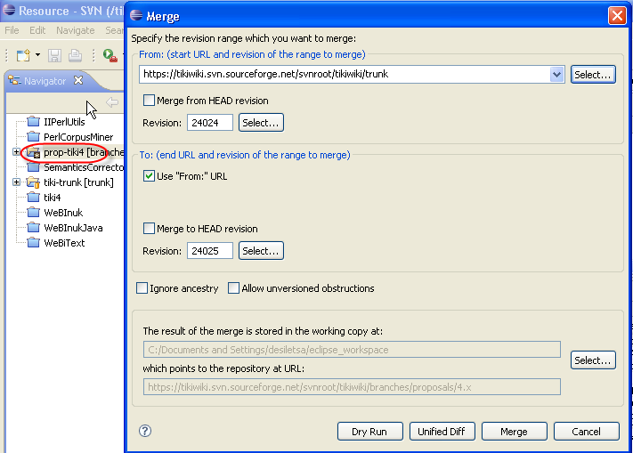The width and height of the screenshot is (633, 453).
Task: Click Select beside To revision 24025
Action: 261,251
